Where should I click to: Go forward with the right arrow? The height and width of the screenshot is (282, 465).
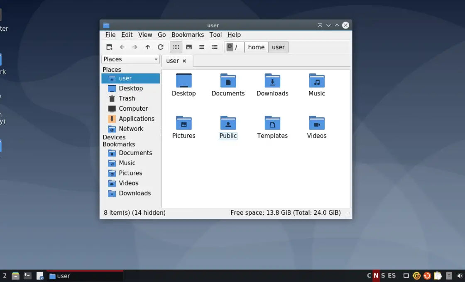pos(135,47)
